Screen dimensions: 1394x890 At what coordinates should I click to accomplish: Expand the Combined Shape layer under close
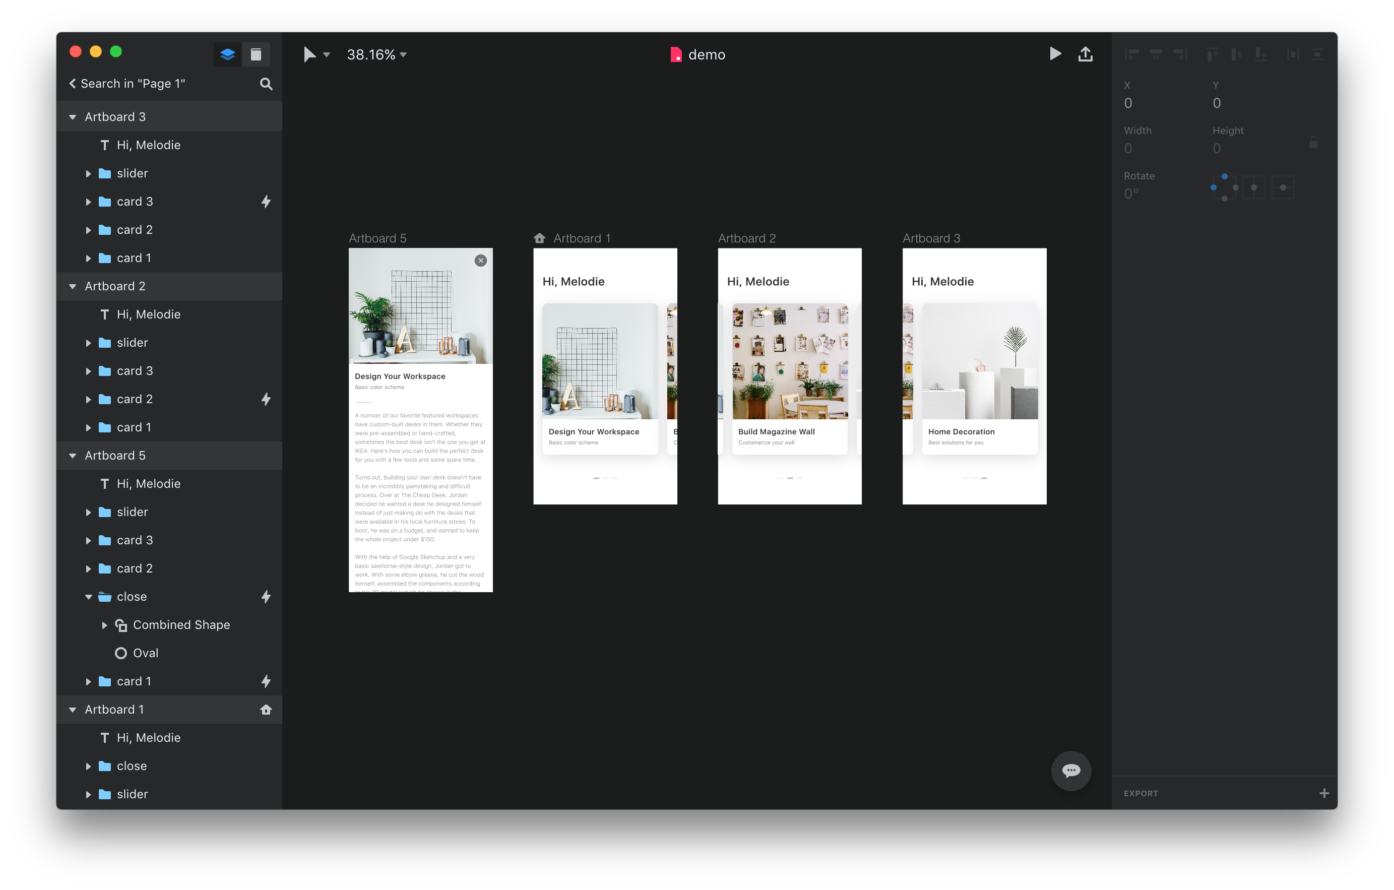click(105, 625)
